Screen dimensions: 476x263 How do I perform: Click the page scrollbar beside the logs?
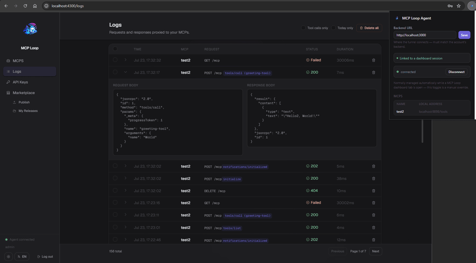(422, 131)
